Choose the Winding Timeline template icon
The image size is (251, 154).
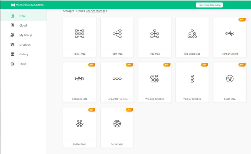pyautogui.click(x=155, y=79)
